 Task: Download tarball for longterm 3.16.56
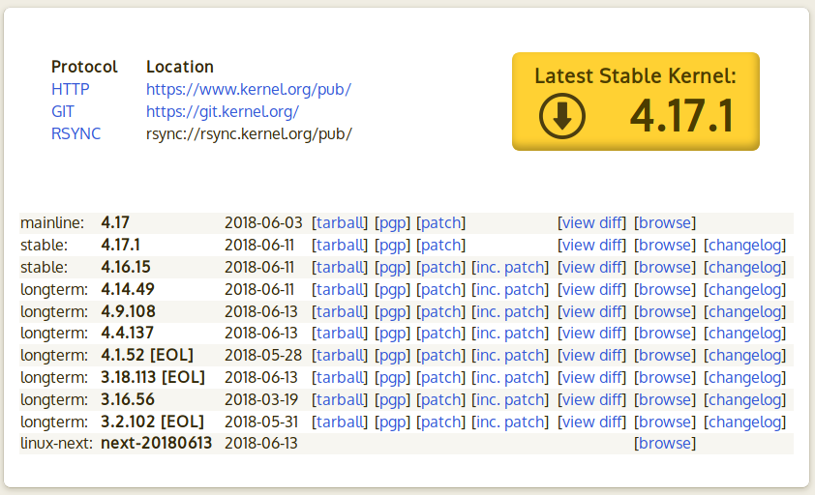point(340,400)
